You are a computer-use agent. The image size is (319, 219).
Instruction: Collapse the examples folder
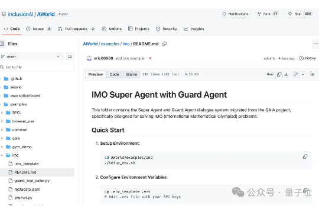tap(18, 104)
